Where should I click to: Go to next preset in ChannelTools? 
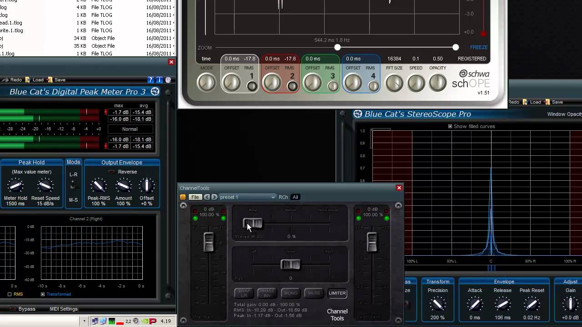tap(214, 197)
